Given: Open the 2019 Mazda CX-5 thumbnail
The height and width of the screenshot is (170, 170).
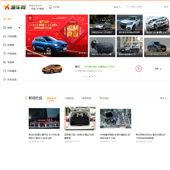Looking at the screenshot, I should pyautogui.click(x=157, y=47).
